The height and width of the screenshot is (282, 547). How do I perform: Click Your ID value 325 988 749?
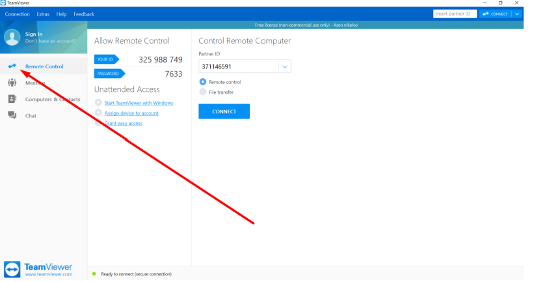coord(161,60)
